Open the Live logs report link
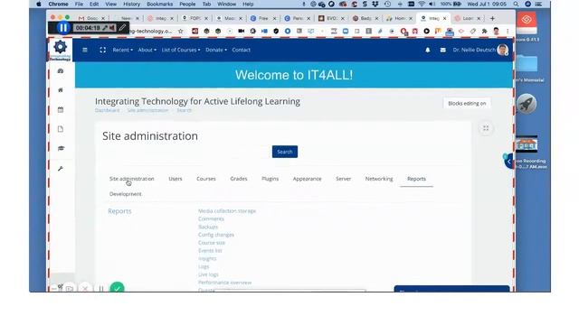 pos(208,274)
